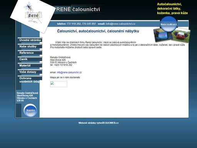Viewport: 197px width, 148px height.
Task: Click 539 01 Hlinsko v Čechách line
Action: 63,62
